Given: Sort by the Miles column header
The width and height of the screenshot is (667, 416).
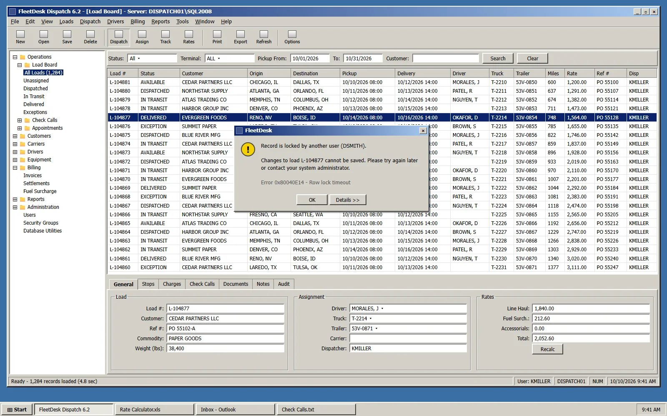Looking at the screenshot, I should 554,74.
